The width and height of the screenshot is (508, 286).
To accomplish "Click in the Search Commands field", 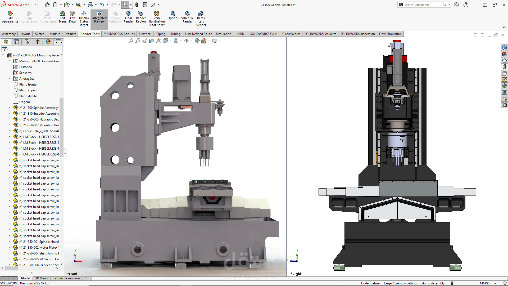I will coord(422,5).
